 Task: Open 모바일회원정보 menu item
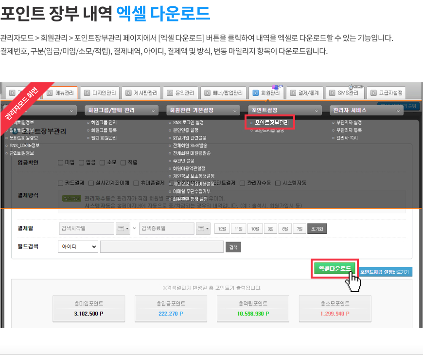(24, 138)
